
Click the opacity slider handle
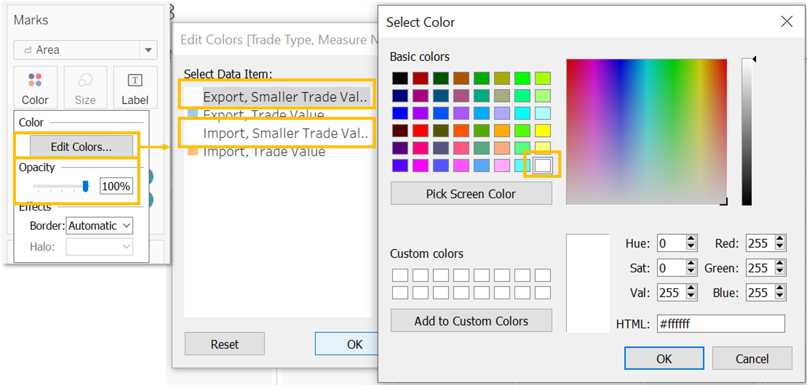tap(85, 186)
